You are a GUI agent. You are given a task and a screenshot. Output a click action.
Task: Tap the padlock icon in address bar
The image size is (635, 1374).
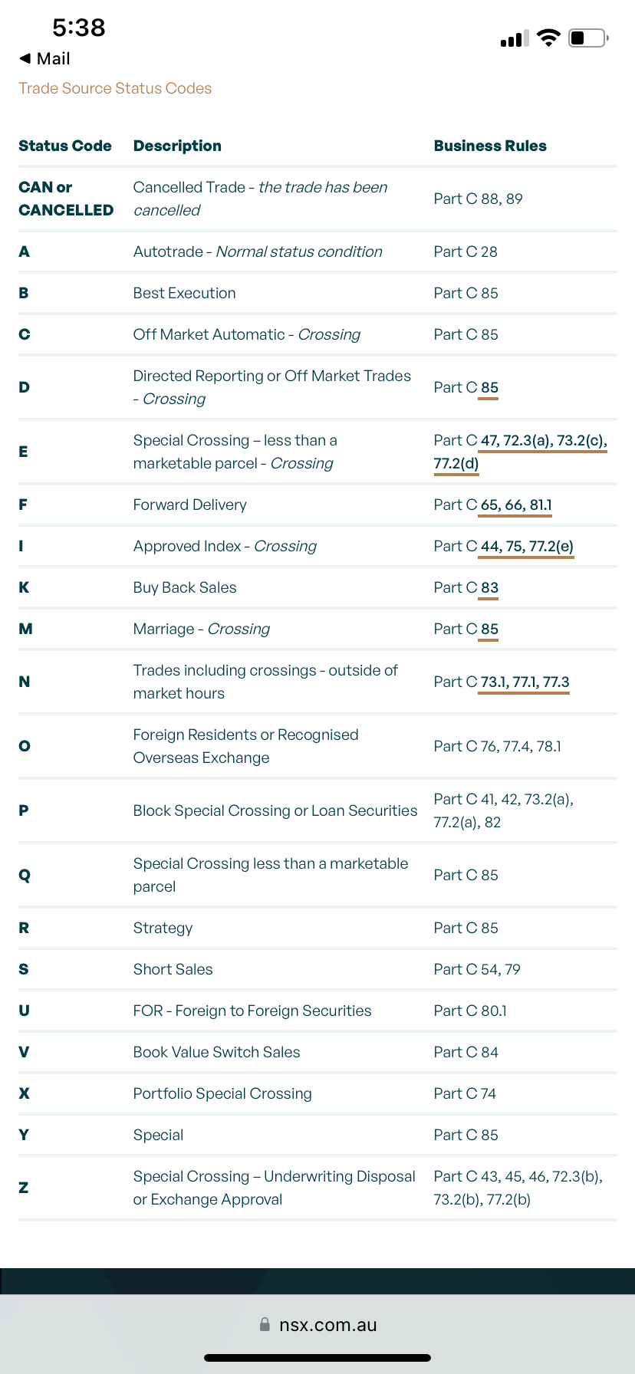(x=265, y=1324)
